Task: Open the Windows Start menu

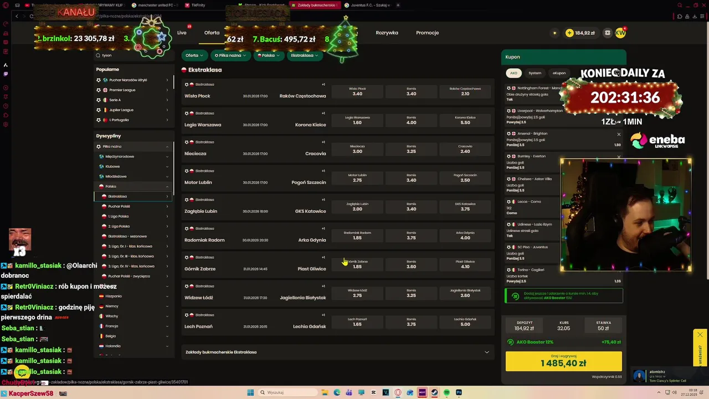Action: pyautogui.click(x=250, y=392)
